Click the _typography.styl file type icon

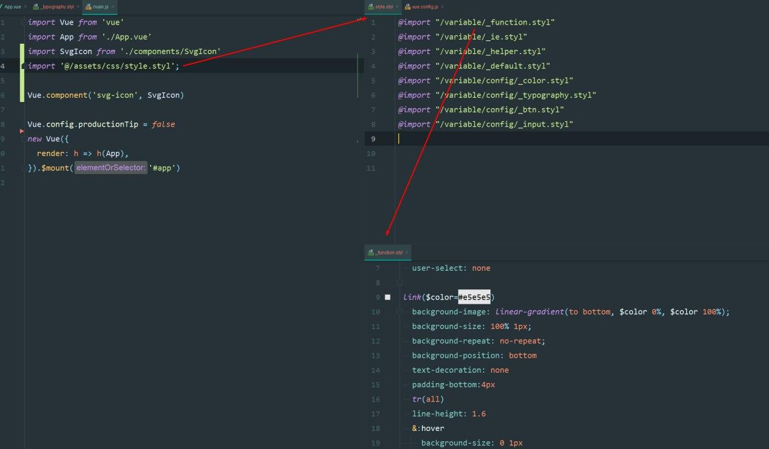tap(35, 7)
